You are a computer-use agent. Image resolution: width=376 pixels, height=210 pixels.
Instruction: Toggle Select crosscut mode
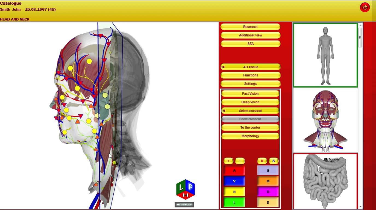coord(250,111)
